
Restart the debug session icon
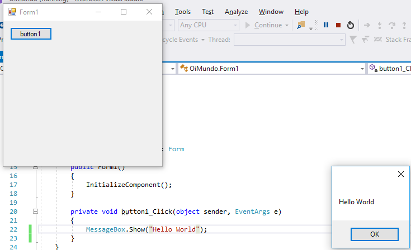[351, 25]
